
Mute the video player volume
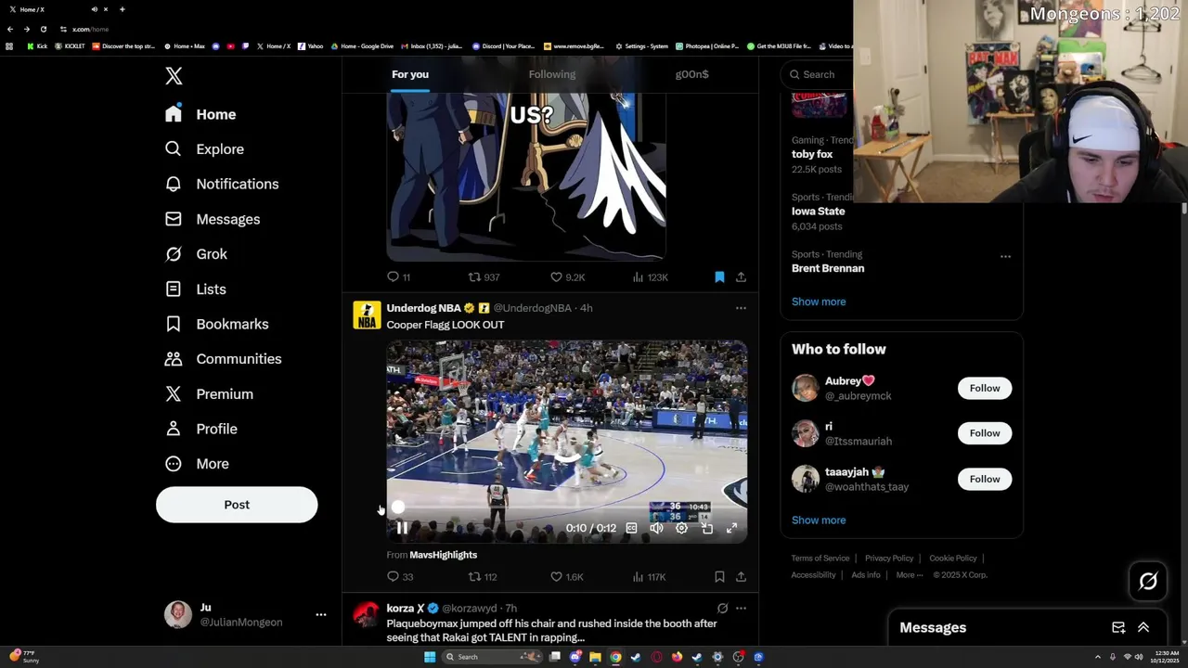point(656,528)
